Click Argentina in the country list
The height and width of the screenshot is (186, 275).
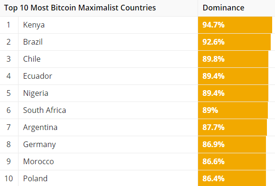tap(40, 127)
